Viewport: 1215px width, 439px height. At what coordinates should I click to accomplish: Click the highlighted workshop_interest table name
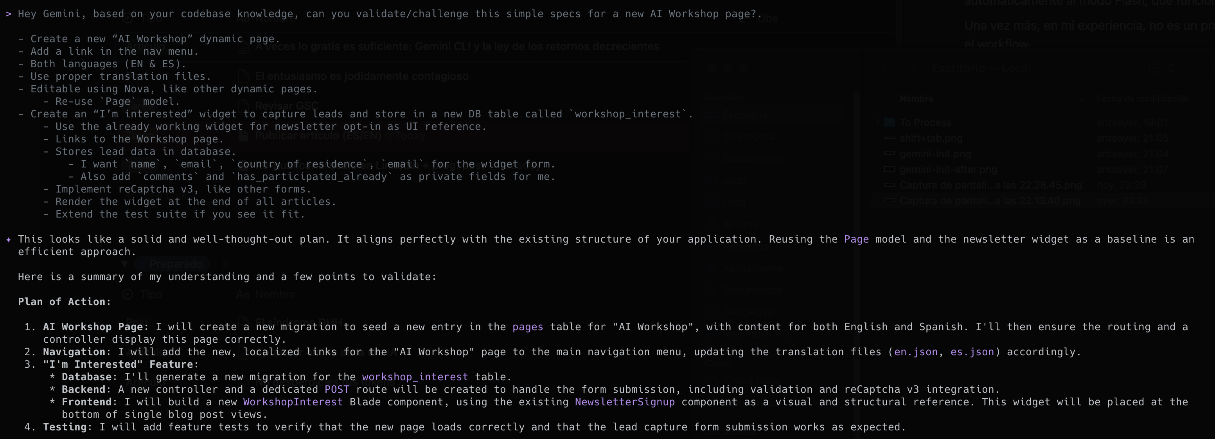click(415, 377)
